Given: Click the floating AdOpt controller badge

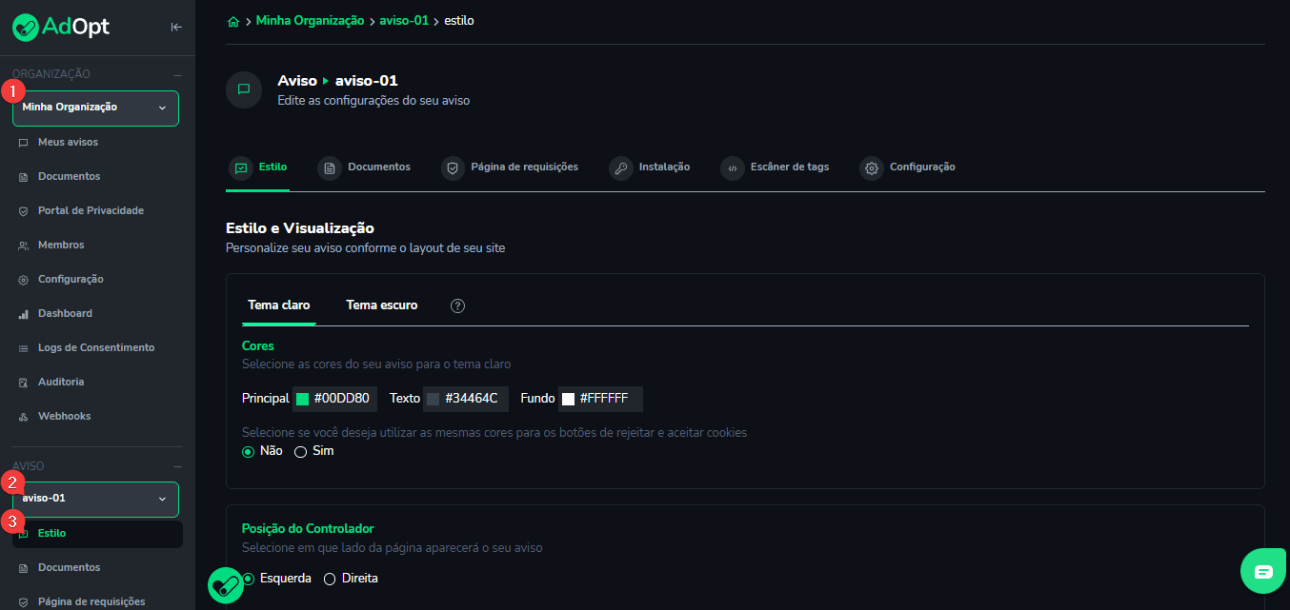Looking at the screenshot, I should click(x=226, y=585).
